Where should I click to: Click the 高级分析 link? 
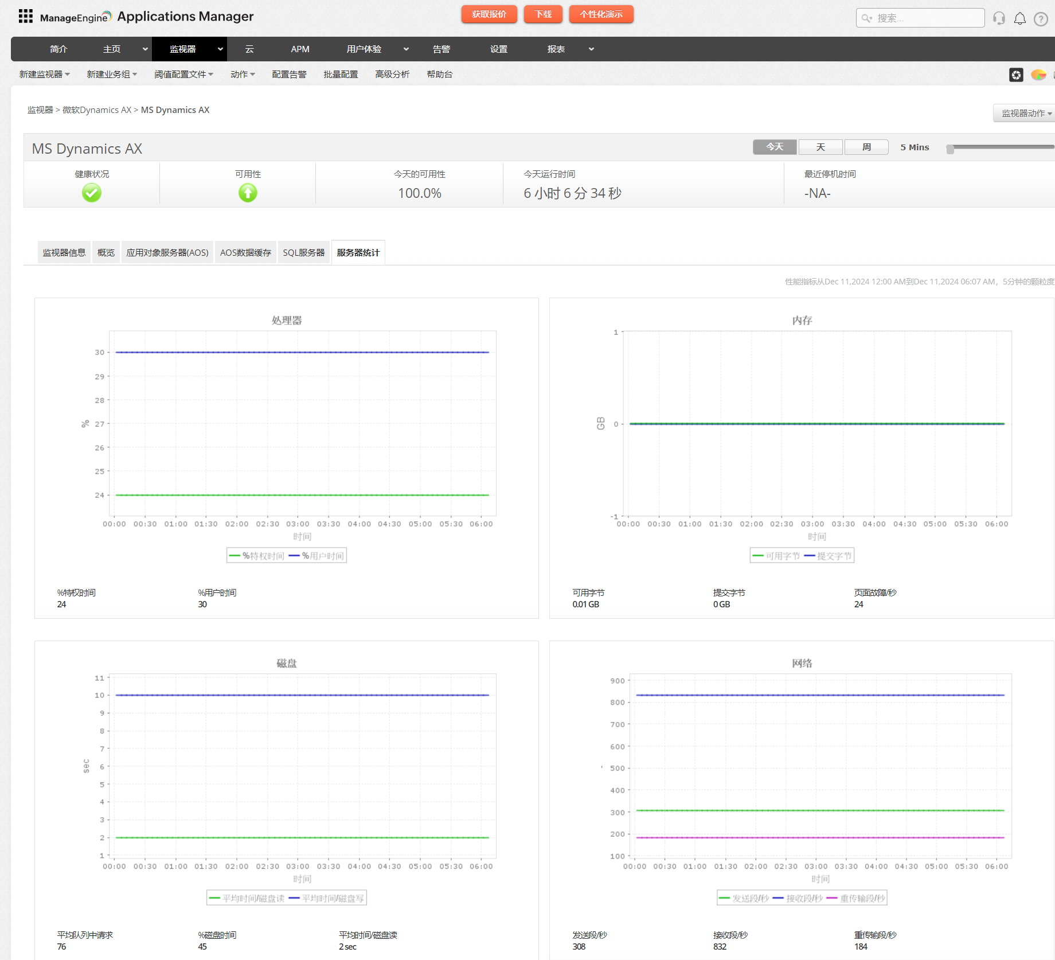pos(392,75)
